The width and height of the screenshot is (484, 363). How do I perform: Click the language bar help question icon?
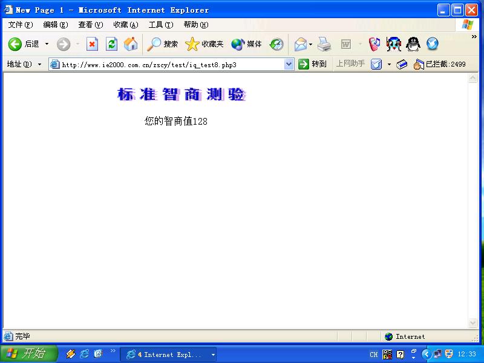(400, 355)
